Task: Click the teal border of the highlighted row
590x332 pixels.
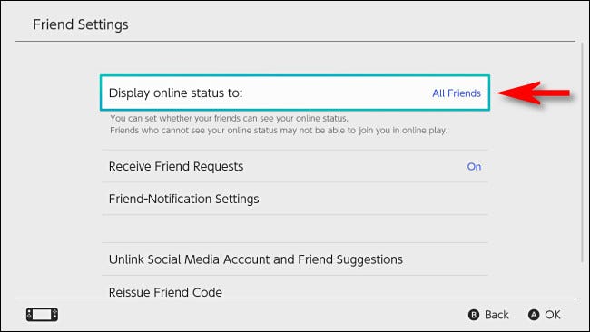Action: pos(295,75)
